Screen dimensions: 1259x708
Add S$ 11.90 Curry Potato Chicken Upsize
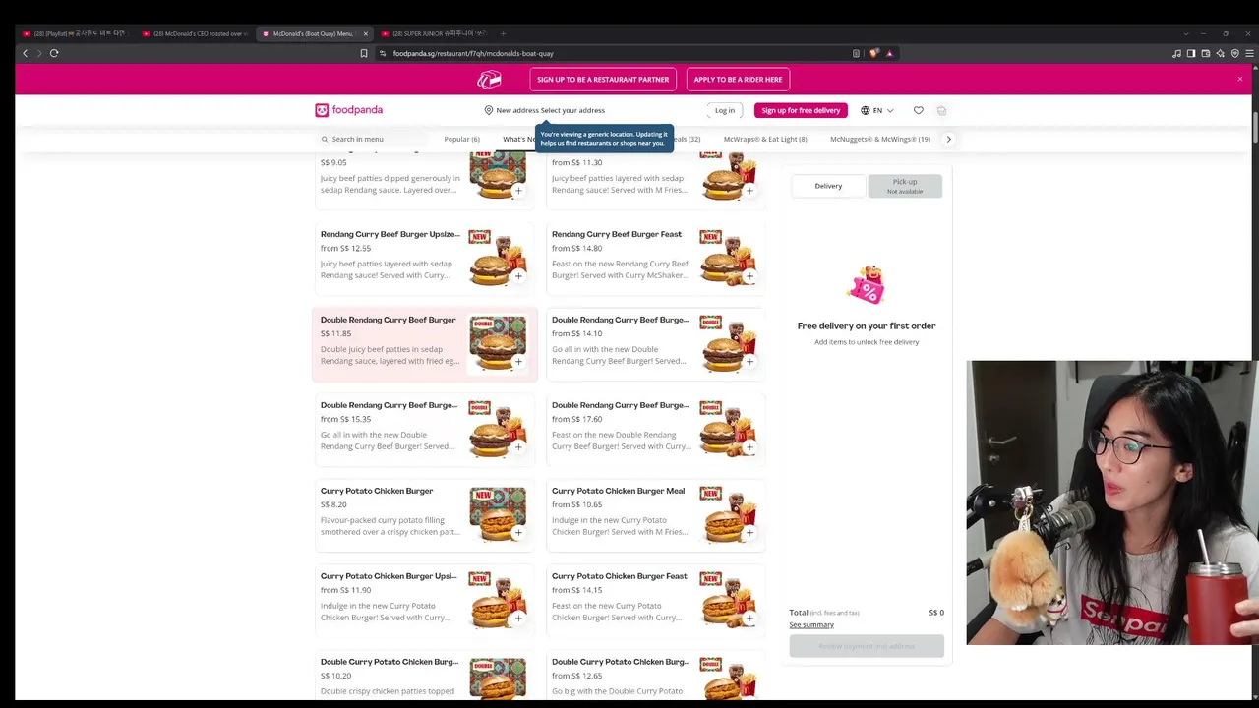[x=518, y=619]
